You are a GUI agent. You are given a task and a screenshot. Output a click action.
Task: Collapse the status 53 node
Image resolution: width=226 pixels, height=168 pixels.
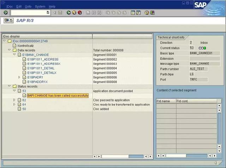pyautogui.click(x=14, y=91)
